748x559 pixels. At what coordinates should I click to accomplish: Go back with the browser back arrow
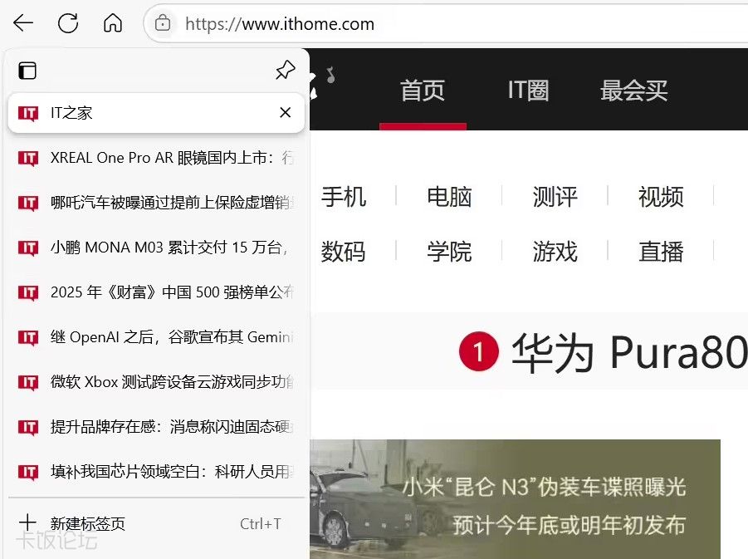click(x=23, y=23)
